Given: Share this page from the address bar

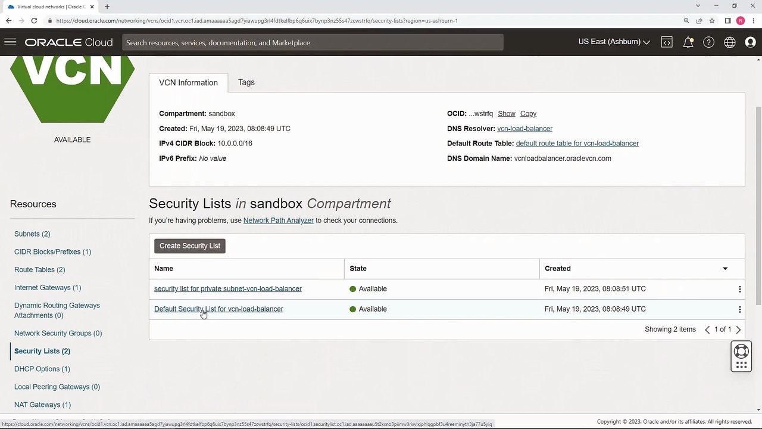Looking at the screenshot, I should pyautogui.click(x=699, y=21).
